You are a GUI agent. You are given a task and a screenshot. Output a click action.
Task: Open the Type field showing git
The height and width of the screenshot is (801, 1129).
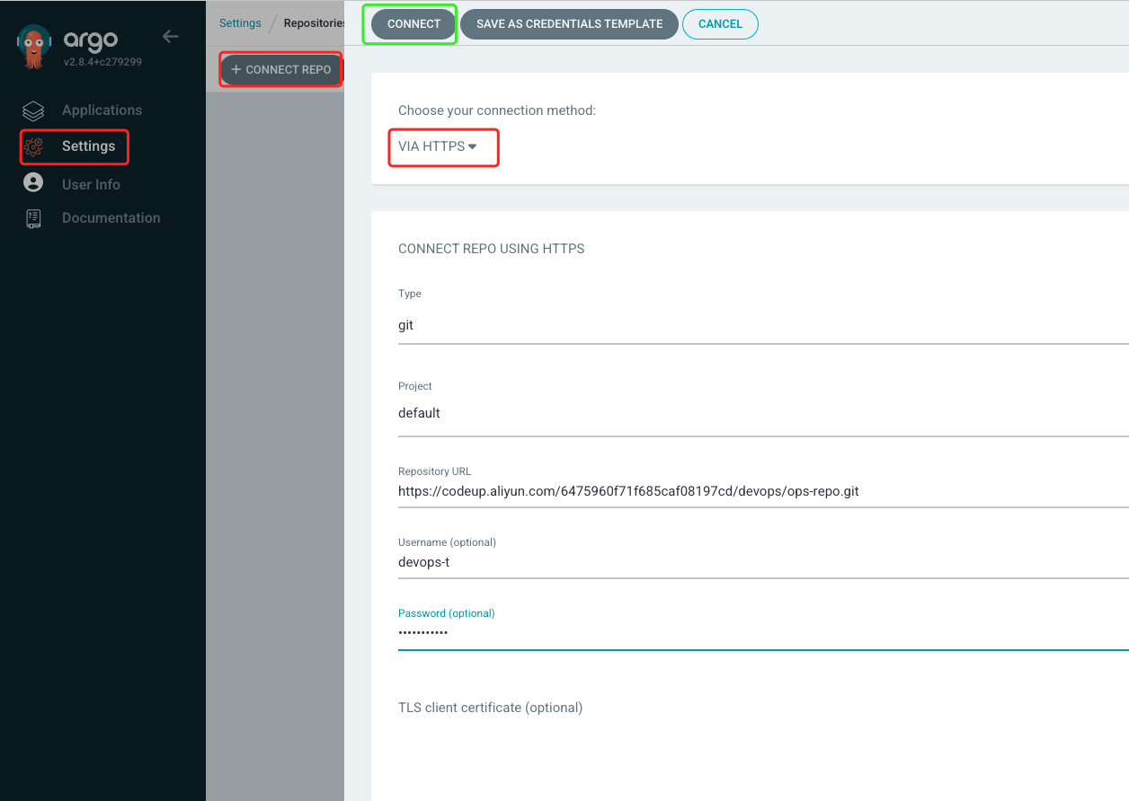click(763, 325)
